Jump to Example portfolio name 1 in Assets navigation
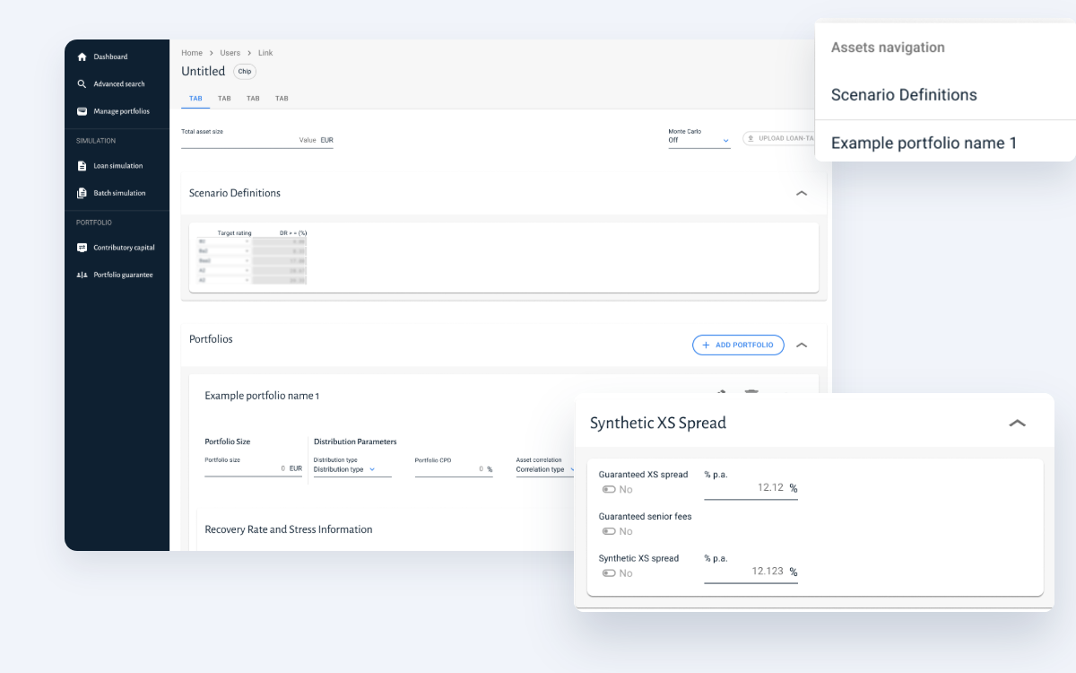Image resolution: width=1076 pixels, height=673 pixels. (924, 144)
